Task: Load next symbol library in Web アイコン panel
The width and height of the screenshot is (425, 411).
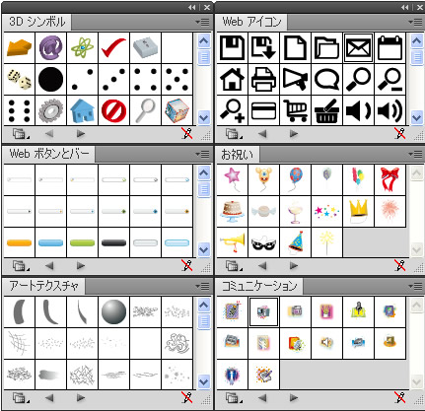Action: [294, 134]
